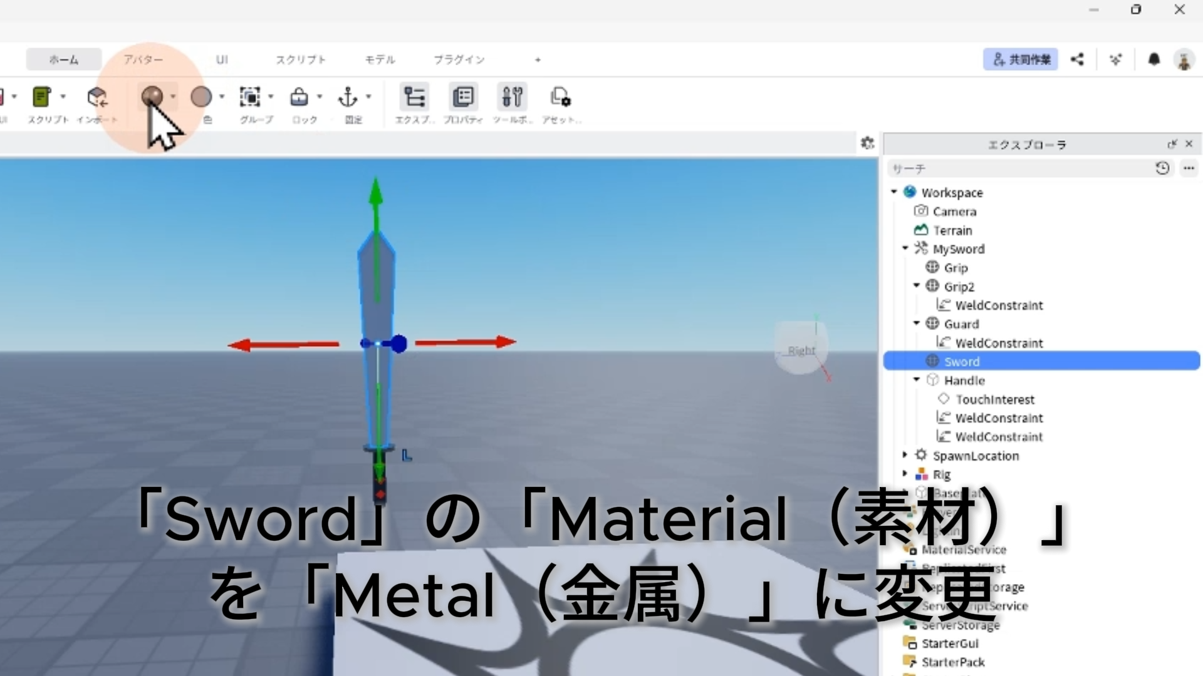Collapse the MySword tree node
Image resolution: width=1203 pixels, height=676 pixels.
tap(905, 248)
